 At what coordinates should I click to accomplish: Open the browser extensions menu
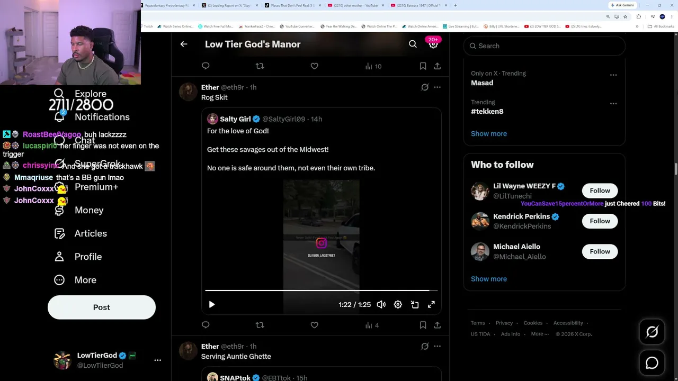(x=638, y=16)
